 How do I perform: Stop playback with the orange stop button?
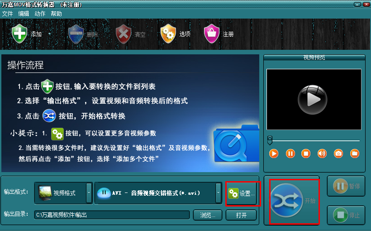306,154
